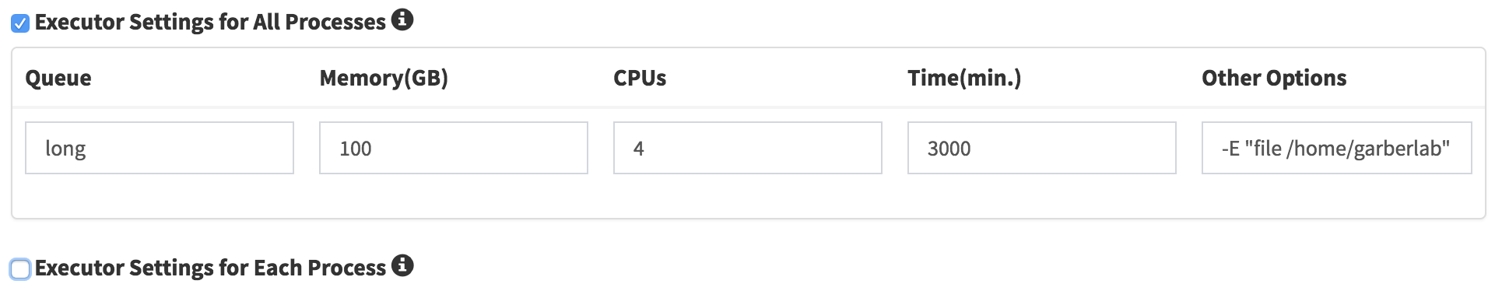
Task: Click the Queue column header
Action: point(58,78)
